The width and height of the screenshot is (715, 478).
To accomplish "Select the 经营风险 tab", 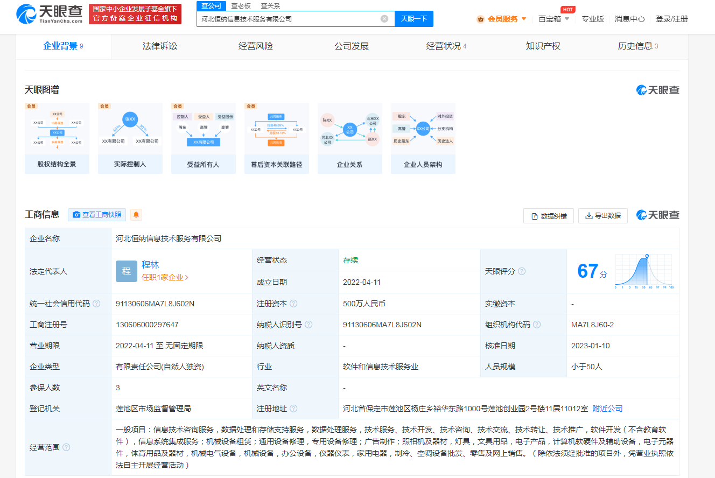I will click(x=256, y=46).
